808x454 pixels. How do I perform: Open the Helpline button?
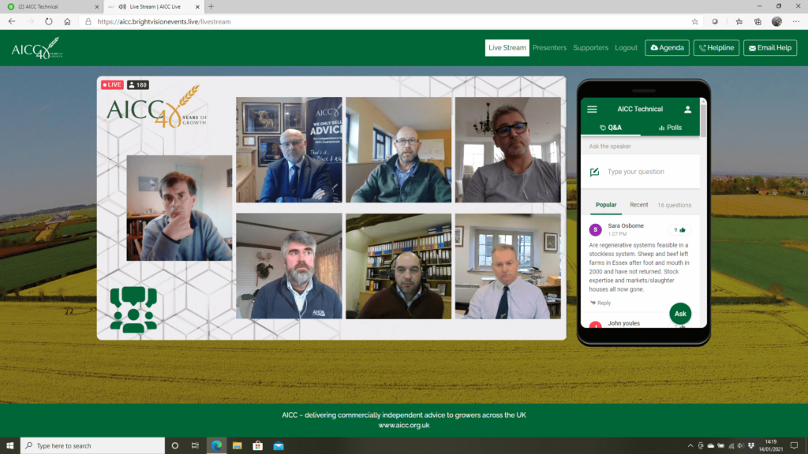(716, 48)
